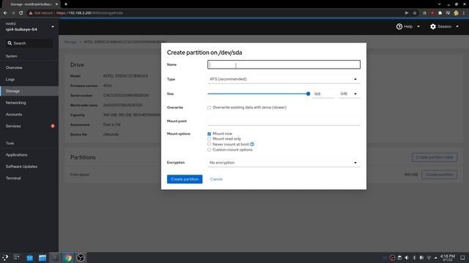Uncheck the Mount now checkbox

(209, 134)
